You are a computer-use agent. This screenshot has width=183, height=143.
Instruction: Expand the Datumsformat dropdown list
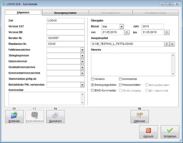(x=82, y=61)
